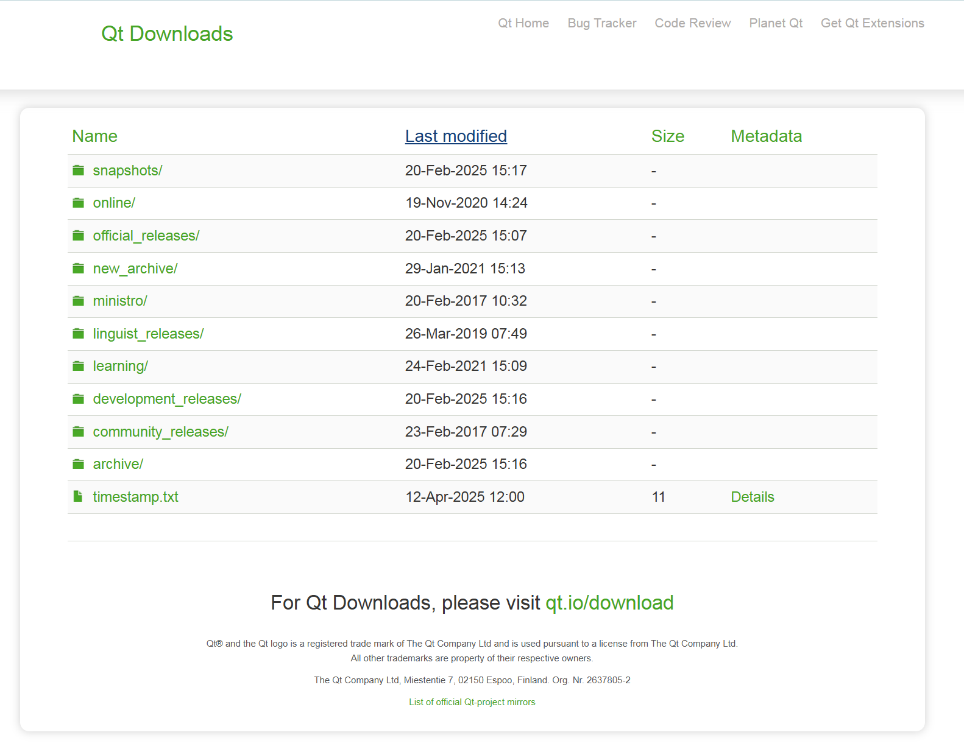Click the folder icon beside learning/
Image resolution: width=964 pixels, height=749 pixels.
[x=79, y=366]
